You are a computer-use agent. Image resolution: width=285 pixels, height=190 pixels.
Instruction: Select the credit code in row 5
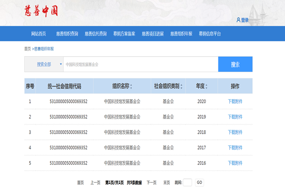pos(69,163)
